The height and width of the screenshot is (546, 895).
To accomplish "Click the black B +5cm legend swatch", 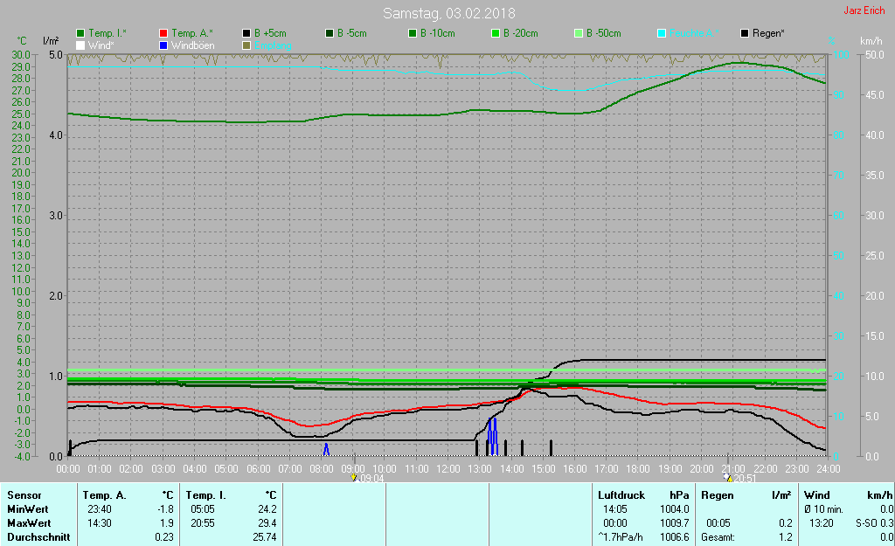I will click(246, 33).
